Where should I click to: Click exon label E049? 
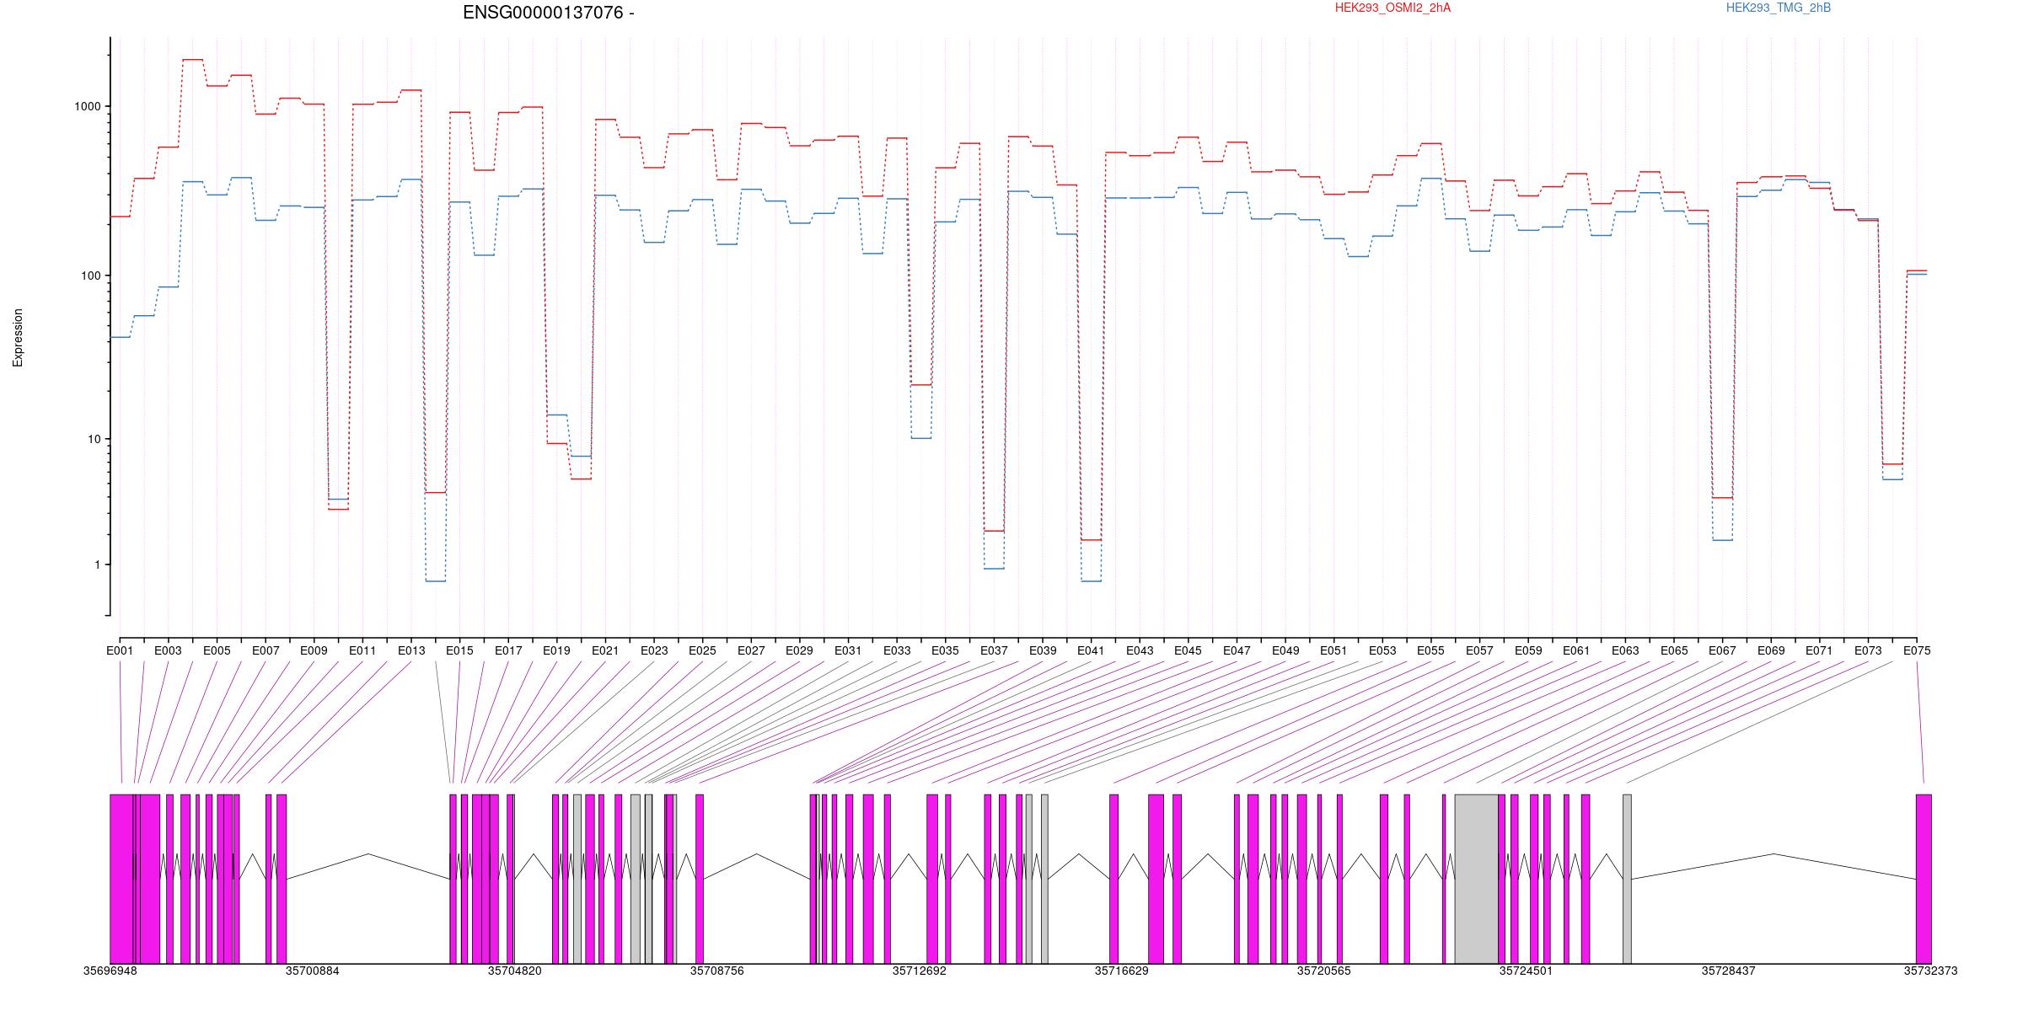[x=1285, y=650]
